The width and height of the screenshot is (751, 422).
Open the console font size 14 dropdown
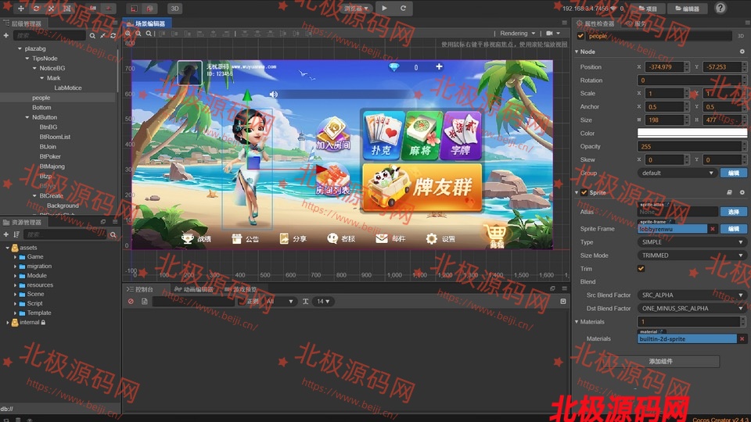point(323,302)
